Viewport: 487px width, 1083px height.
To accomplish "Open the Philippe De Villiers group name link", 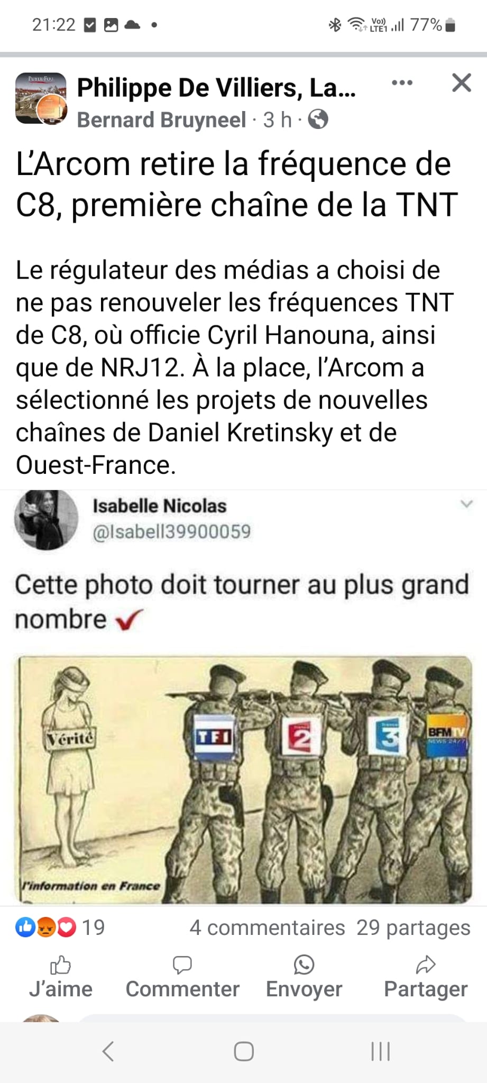I will 216,88.
